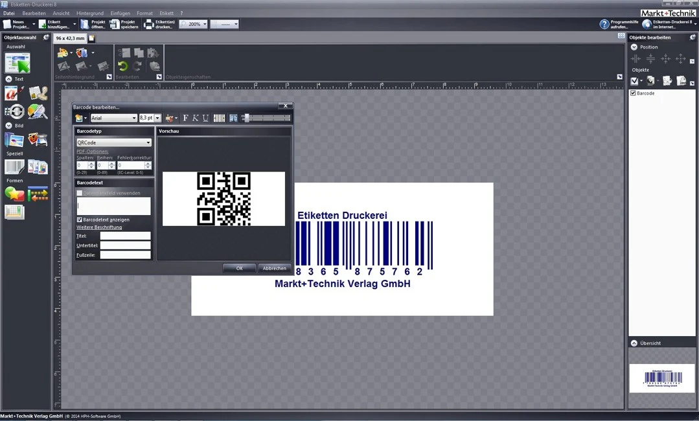Expand the Seitenhintergrund group launcher arrow

click(x=109, y=77)
